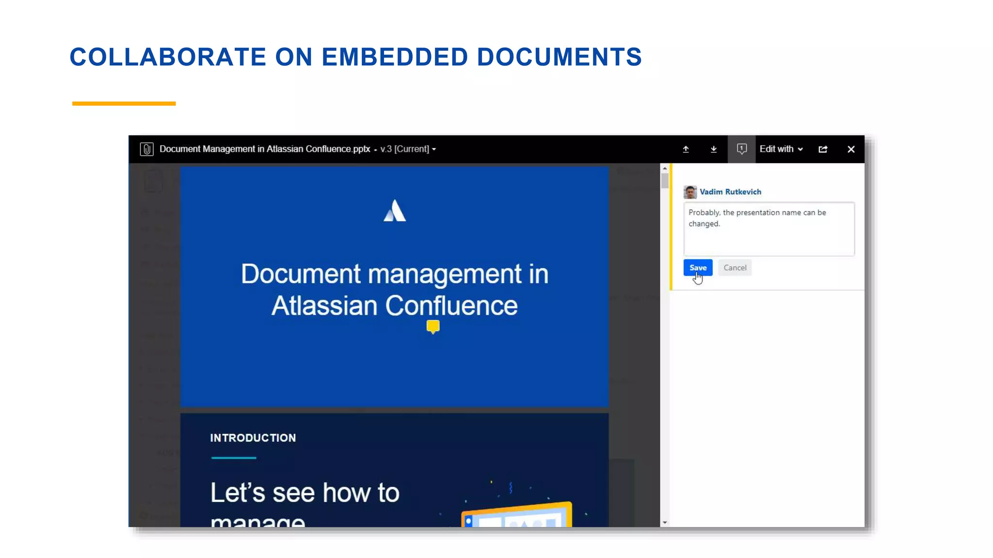This screenshot has height=558, width=993.
Task: Click the share icon in the preview header
Action: [x=823, y=149]
